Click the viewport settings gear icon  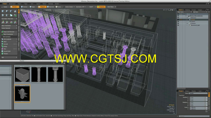tap(172, 10)
